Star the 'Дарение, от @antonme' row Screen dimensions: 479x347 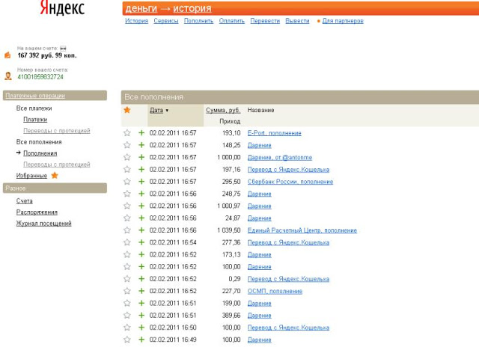coord(127,157)
